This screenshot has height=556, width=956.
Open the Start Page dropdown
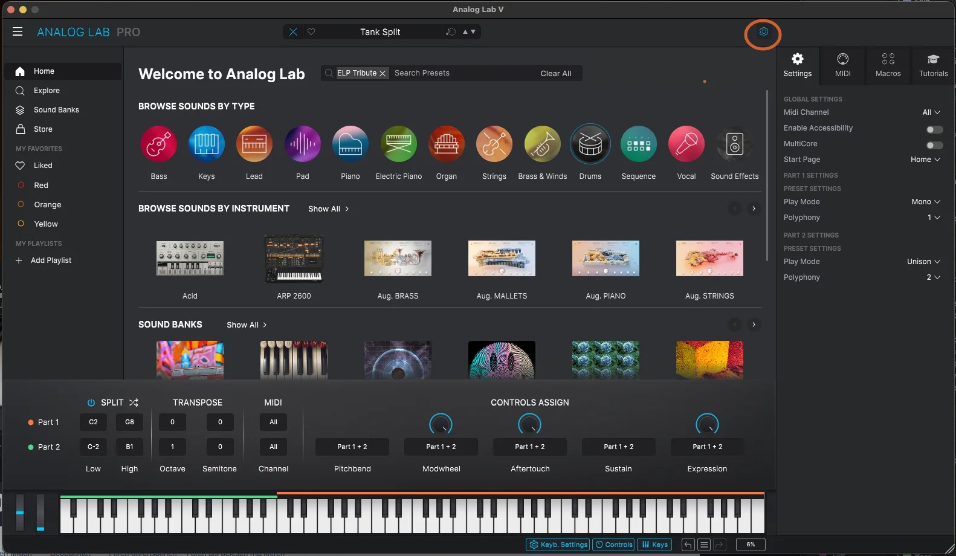click(x=925, y=160)
